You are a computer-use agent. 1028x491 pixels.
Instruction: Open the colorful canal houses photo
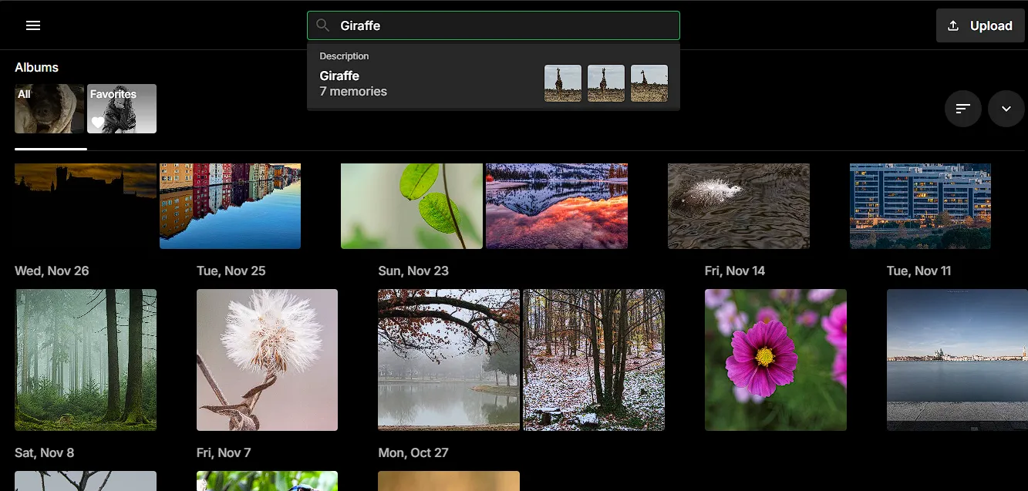pyautogui.click(x=230, y=205)
